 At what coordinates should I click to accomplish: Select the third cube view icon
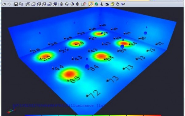[39, 4]
